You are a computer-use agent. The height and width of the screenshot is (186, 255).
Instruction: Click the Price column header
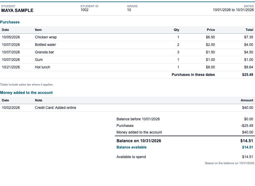click(x=211, y=30)
